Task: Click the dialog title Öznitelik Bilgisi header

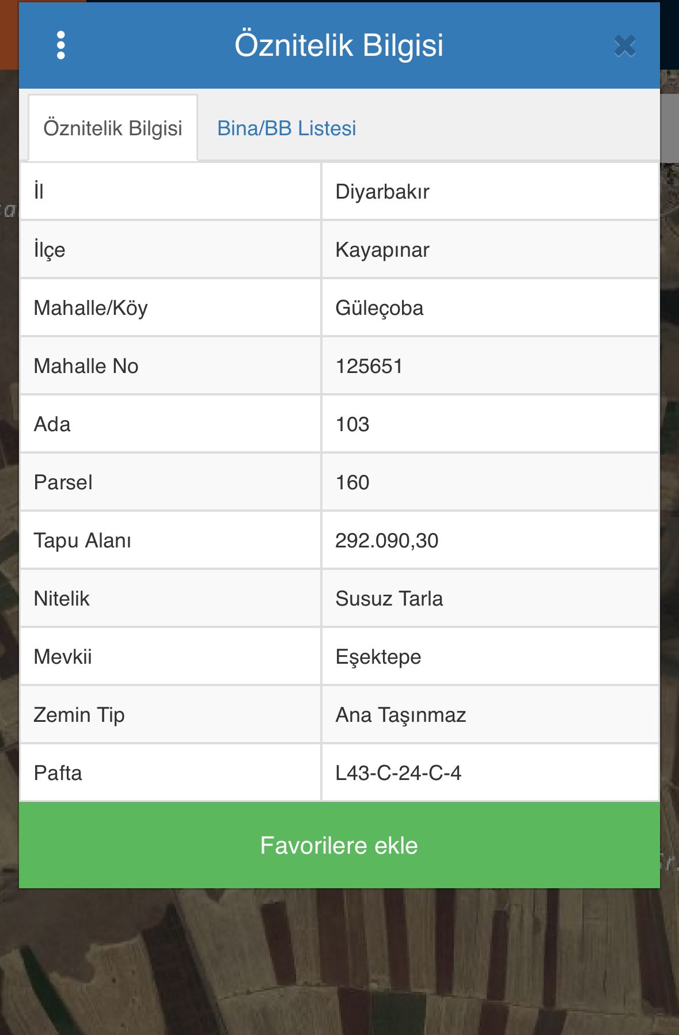Action: pyautogui.click(x=339, y=45)
